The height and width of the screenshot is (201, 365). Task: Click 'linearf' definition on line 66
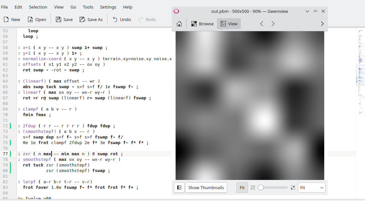32,92
